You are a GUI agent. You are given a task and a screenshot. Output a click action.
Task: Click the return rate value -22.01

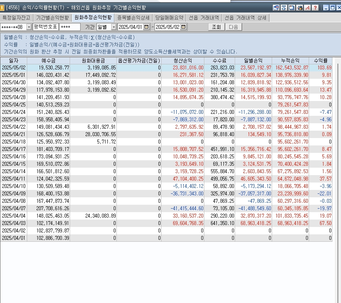(x=324, y=194)
